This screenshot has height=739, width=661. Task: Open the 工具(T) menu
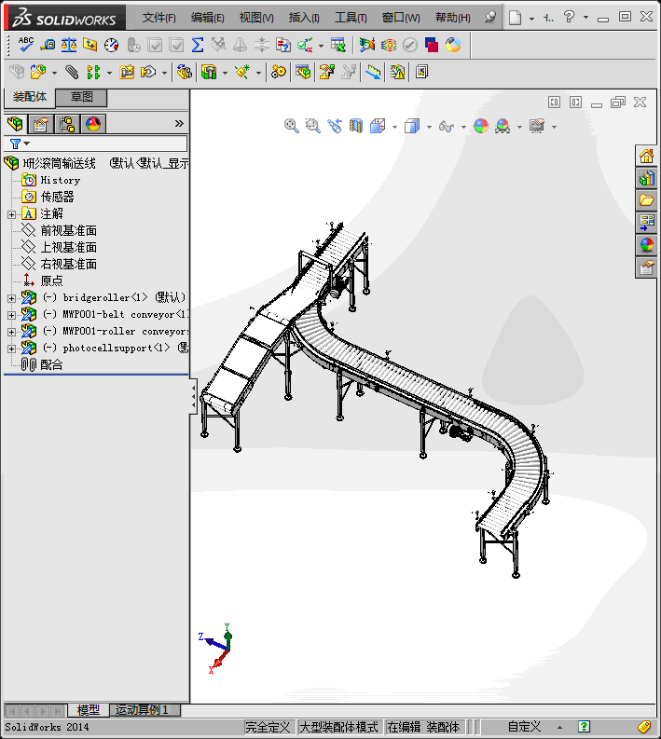pyautogui.click(x=351, y=18)
